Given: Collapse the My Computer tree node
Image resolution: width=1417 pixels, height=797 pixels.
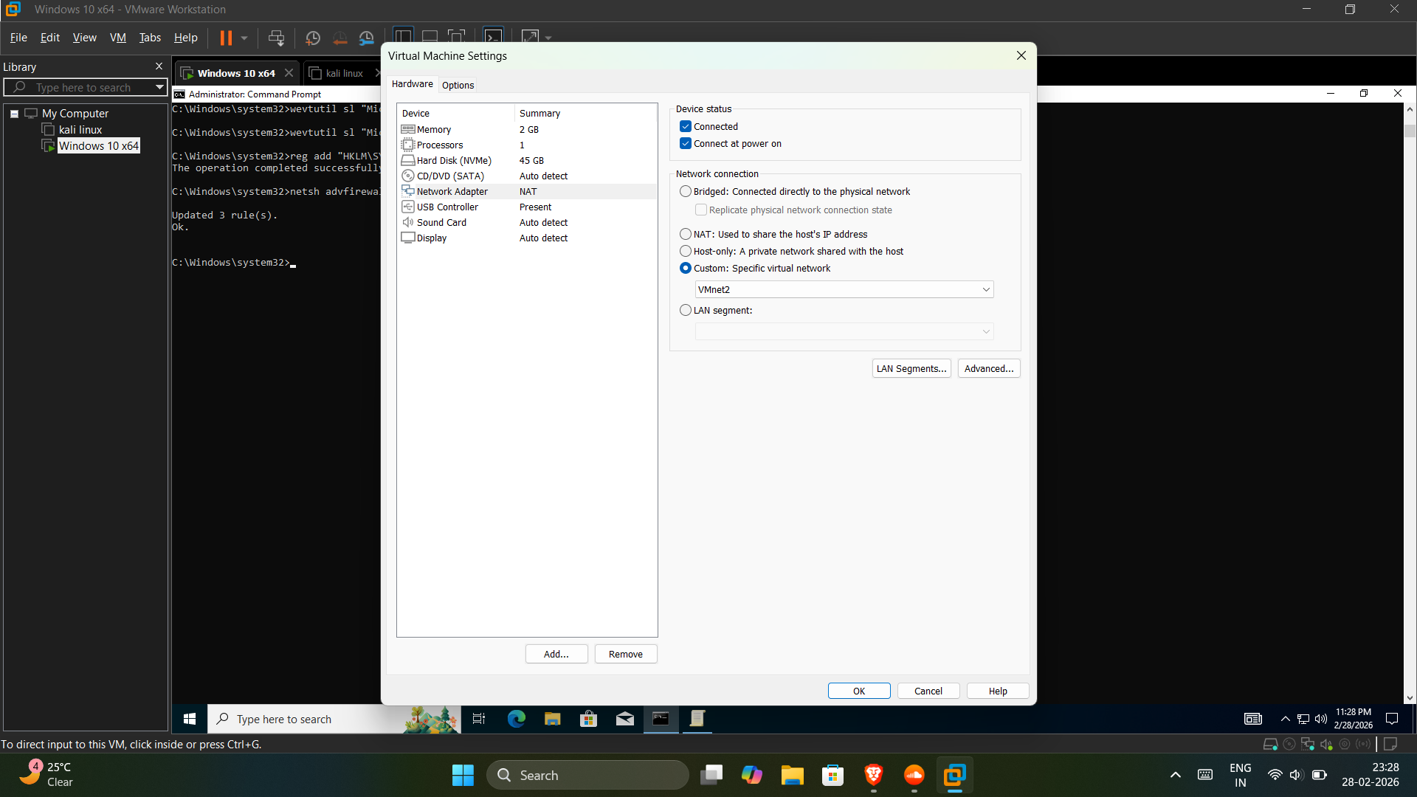Looking at the screenshot, I should click(x=14, y=114).
